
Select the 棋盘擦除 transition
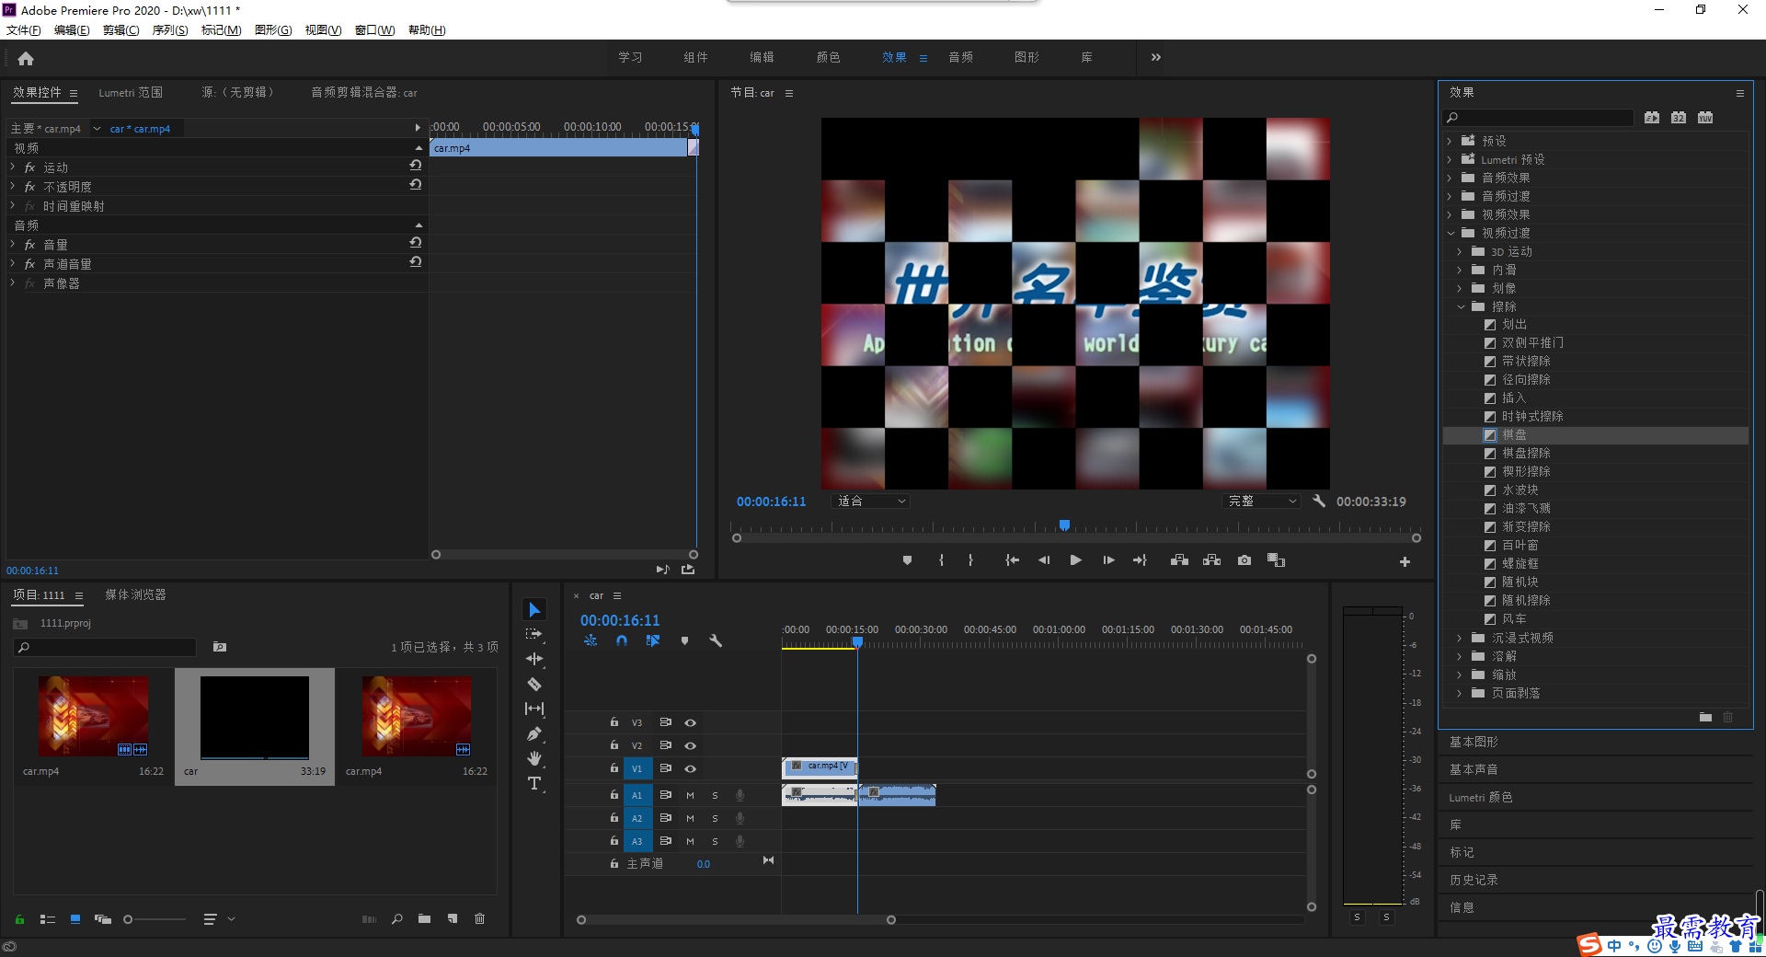[x=1526, y=453]
